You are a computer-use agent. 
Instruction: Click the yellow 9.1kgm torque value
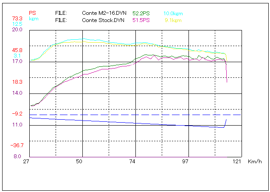point(173,20)
